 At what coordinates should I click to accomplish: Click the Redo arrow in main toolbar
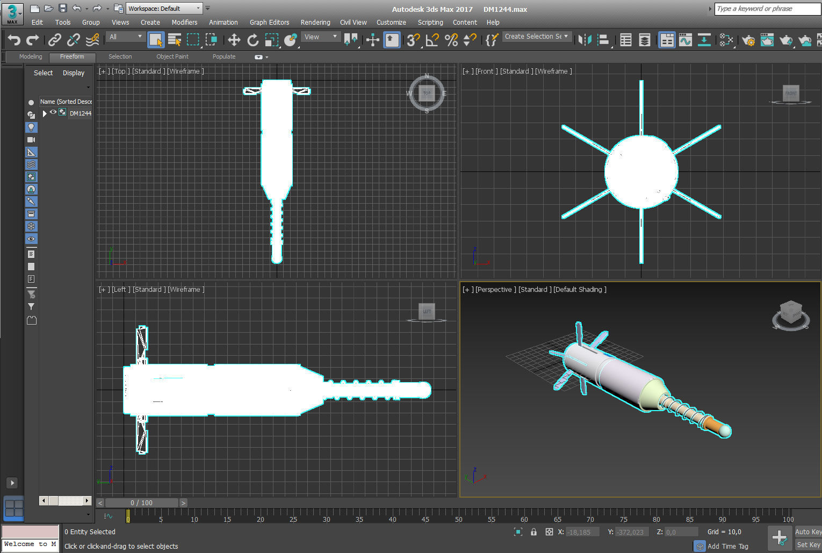(x=33, y=40)
